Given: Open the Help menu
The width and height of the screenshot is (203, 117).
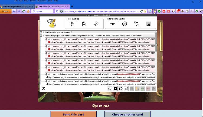Looking at the screenshot, I should (56, 1).
